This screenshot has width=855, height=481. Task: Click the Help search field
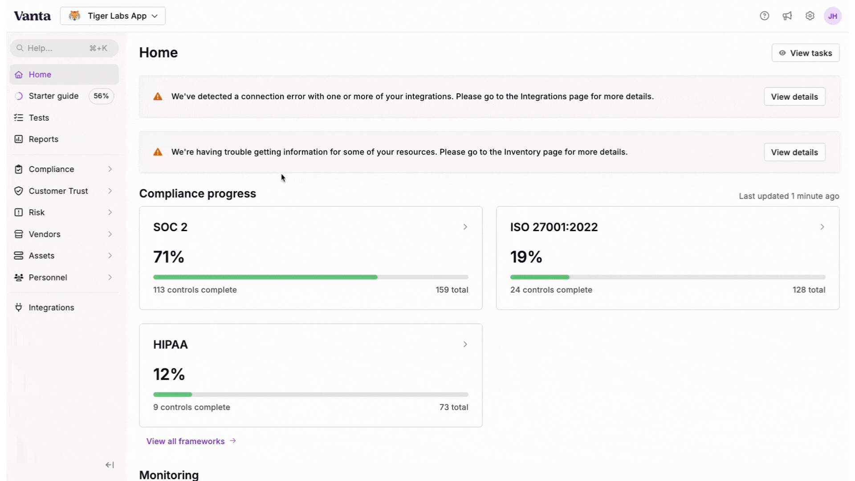pos(64,48)
